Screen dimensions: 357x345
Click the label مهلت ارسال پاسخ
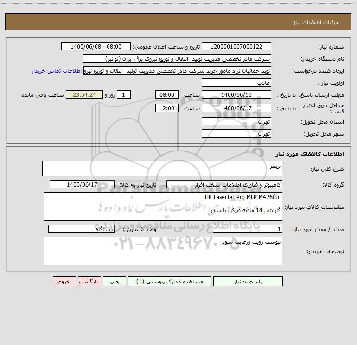tap(321, 95)
